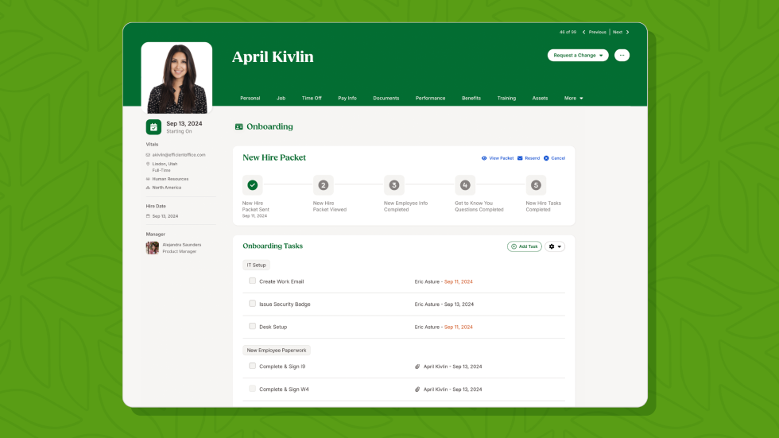Open the gear settings dropdown in Onboarding Tasks
Screen dimensions: 779x438
[555, 246]
